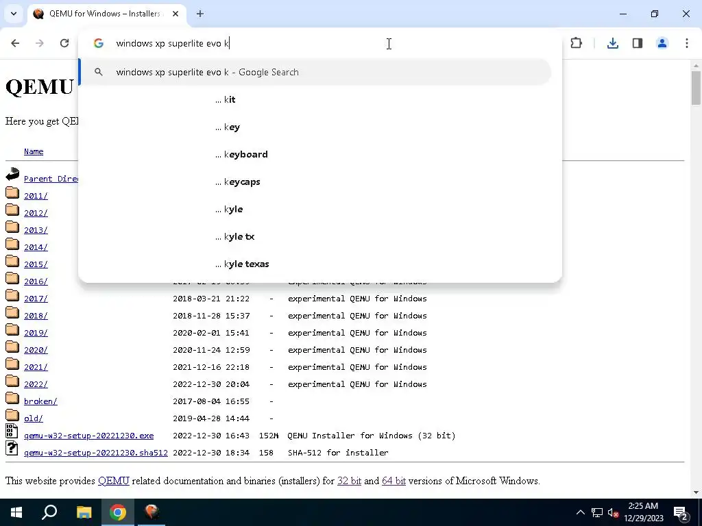
Task: Open the tab search dropdown arrow
Action: (x=14, y=14)
